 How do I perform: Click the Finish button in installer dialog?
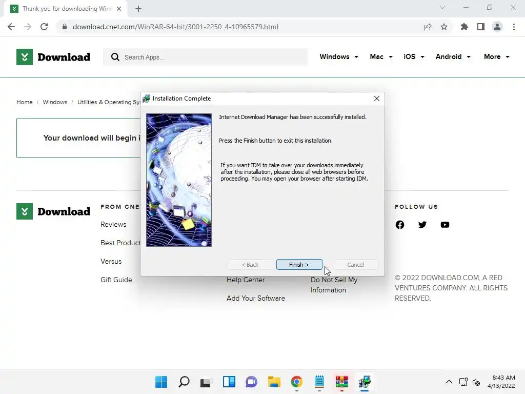(299, 265)
